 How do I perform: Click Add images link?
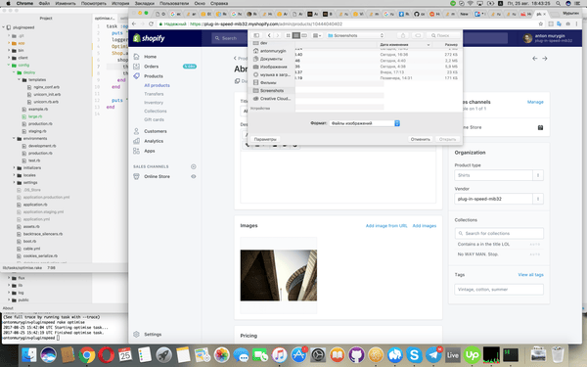[x=425, y=226]
